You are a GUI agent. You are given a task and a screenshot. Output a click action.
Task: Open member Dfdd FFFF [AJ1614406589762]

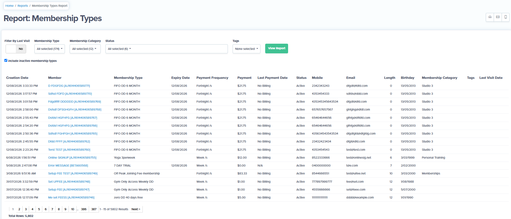click(69, 142)
